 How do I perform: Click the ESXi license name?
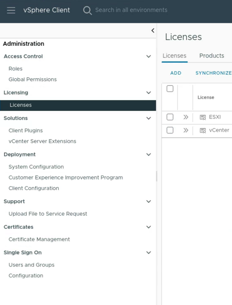pyautogui.click(x=215, y=117)
